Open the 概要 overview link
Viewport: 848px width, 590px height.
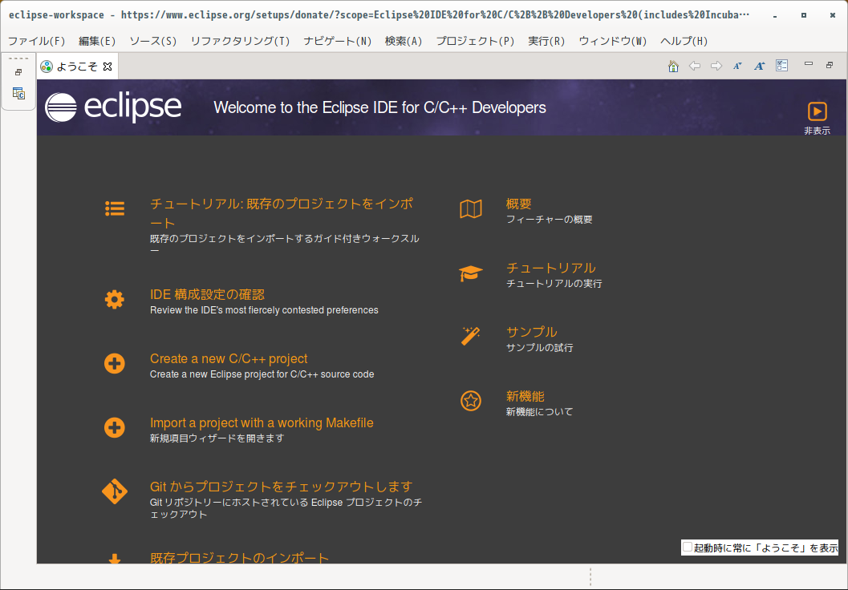pyautogui.click(x=518, y=204)
